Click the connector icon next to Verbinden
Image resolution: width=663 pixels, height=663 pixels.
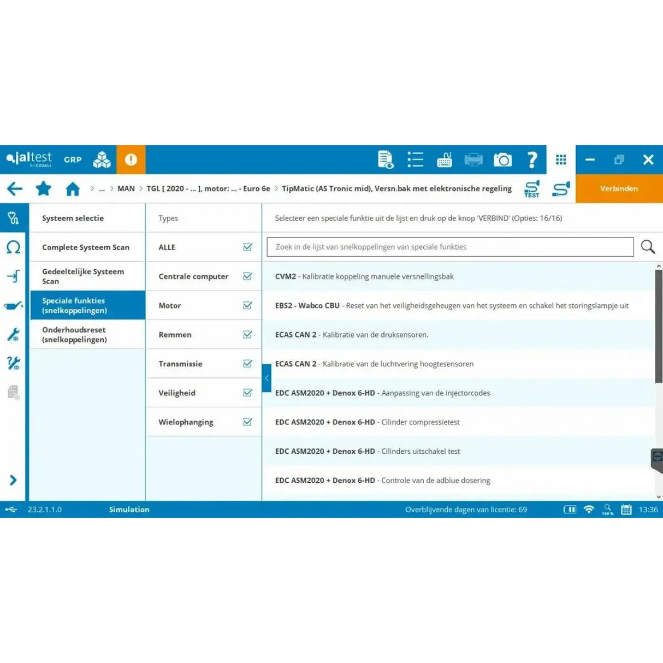pos(561,189)
